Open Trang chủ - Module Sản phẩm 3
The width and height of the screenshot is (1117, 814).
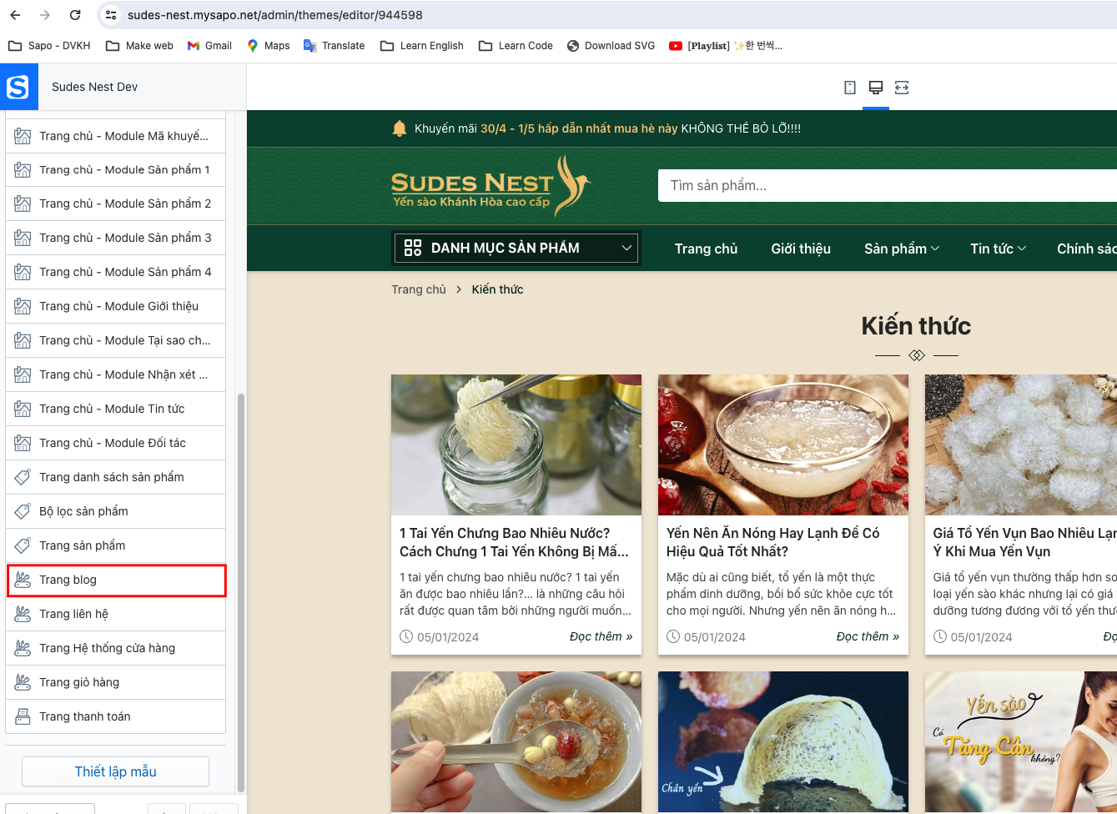pyautogui.click(x=116, y=238)
